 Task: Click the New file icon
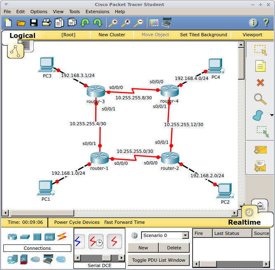tap(8, 23)
